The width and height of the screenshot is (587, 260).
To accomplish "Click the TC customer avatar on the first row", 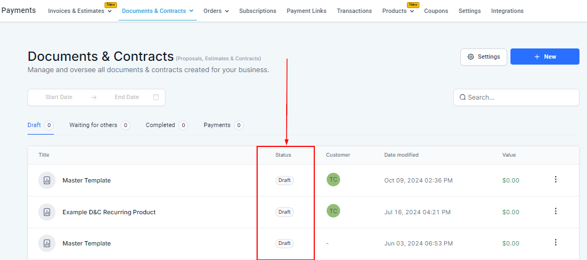I will coord(333,180).
